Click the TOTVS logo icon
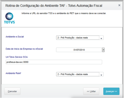The height and width of the screenshot is (98, 124). [9, 16]
